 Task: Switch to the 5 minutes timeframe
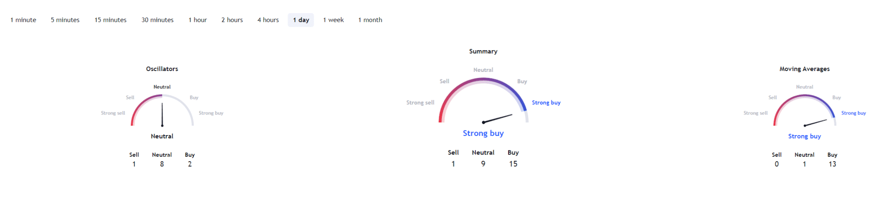(65, 20)
